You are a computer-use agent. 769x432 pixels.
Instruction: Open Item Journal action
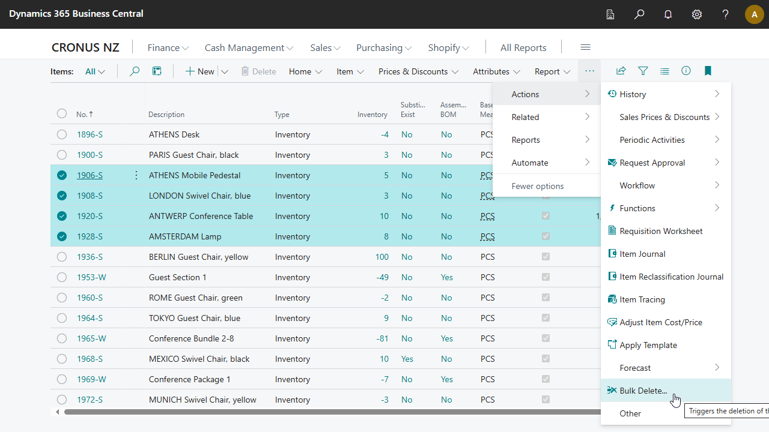click(666, 254)
